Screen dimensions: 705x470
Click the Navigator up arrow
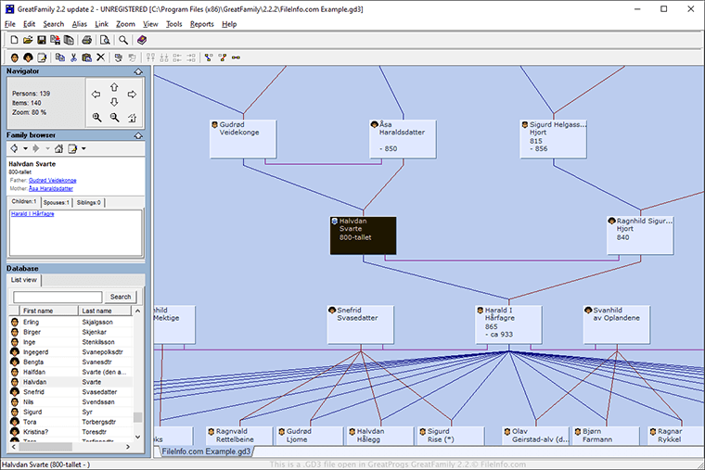pyautogui.click(x=114, y=87)
